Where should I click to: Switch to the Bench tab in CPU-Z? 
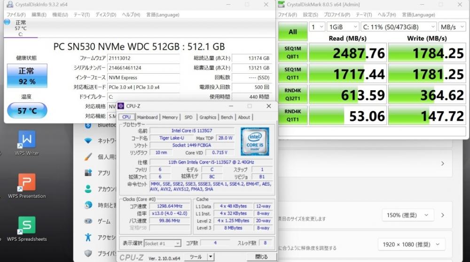[227, 117]
